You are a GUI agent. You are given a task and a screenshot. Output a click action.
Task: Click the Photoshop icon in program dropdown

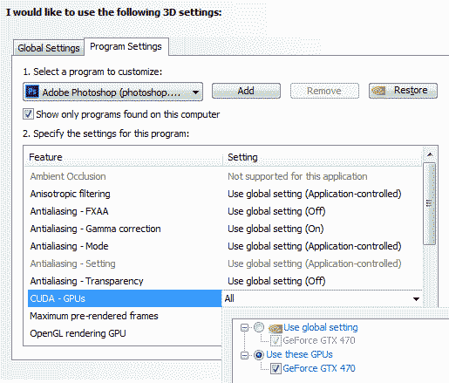tap(32, 92)
